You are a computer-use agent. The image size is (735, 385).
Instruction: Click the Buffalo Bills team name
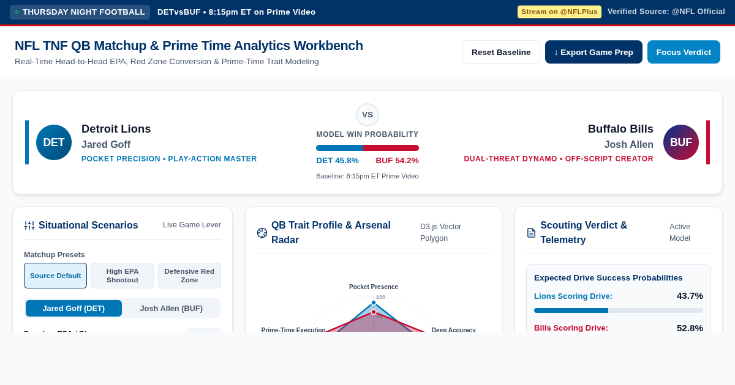620,129
